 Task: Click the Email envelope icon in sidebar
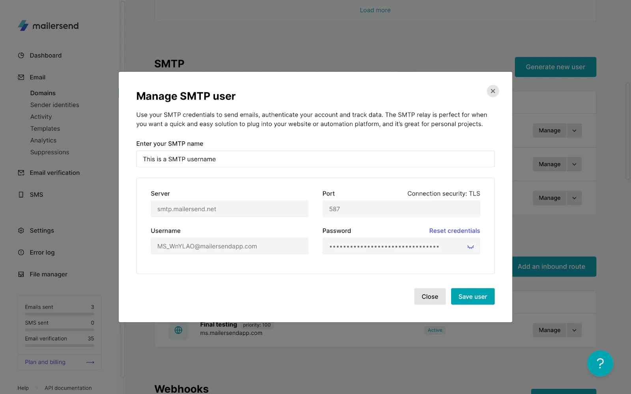[x=21, y=77]
